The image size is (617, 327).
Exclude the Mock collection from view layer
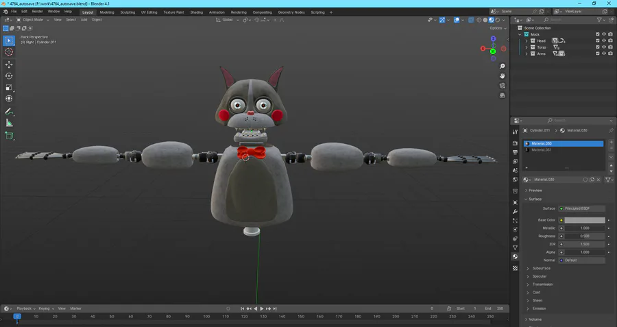click(598, 35)
